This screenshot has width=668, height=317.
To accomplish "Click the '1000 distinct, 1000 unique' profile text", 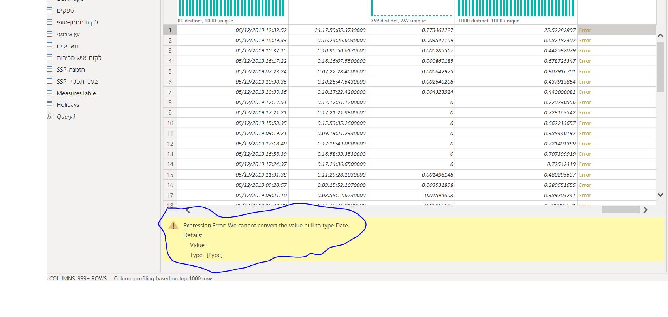I will click(x=489, y=21).
